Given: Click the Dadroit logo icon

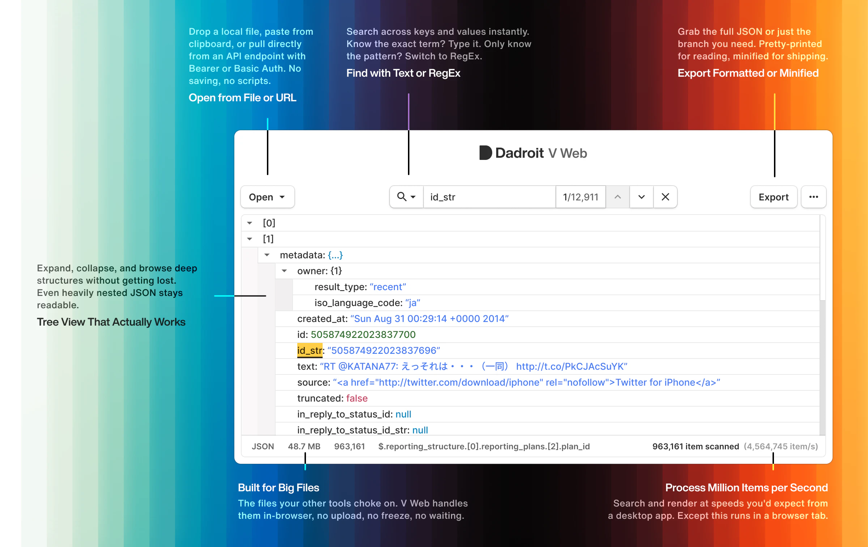Looking at the screenshot, I should click(485, 153).
